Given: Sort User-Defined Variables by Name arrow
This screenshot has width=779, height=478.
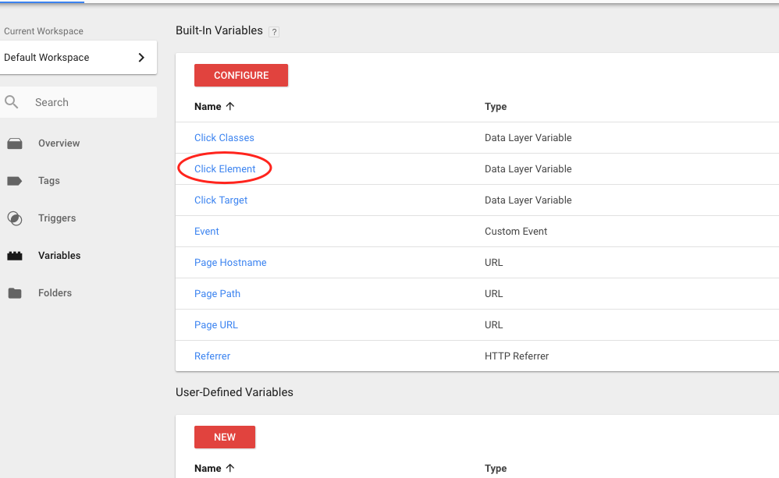Looking at the screenshot, I should pyautogui.click(x=230, y=468).
